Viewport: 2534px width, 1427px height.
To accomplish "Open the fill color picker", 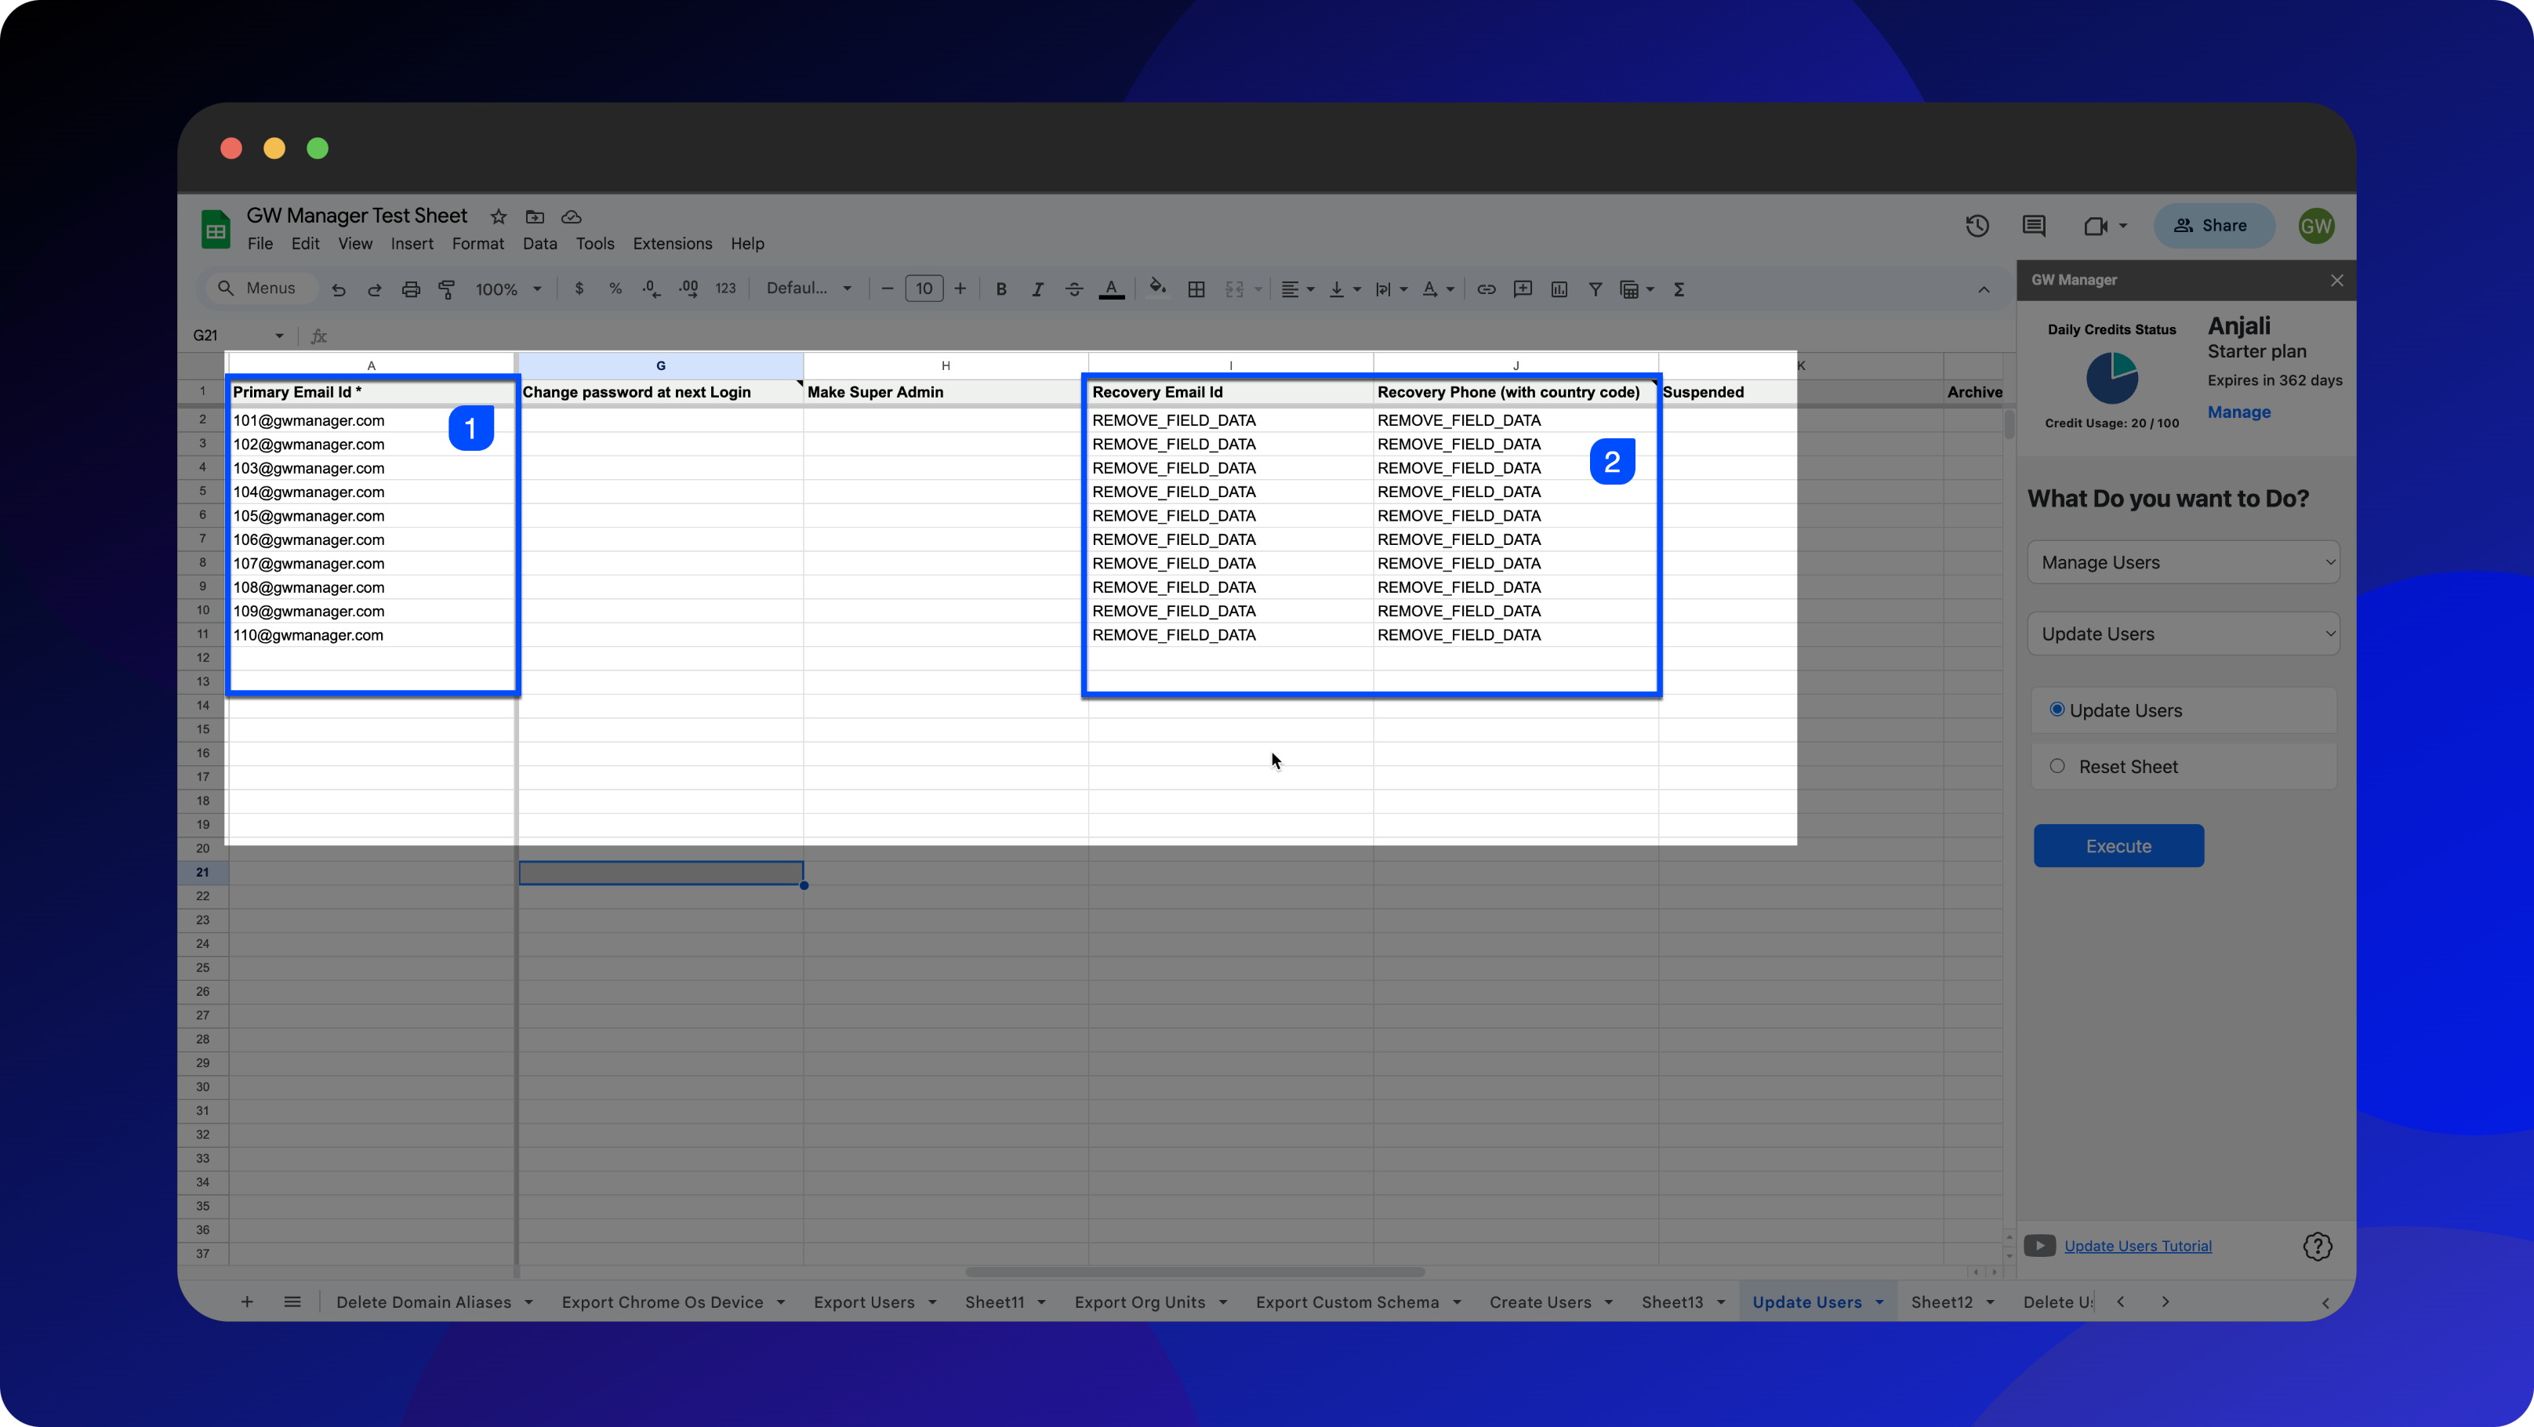I will coord(1156,289).
